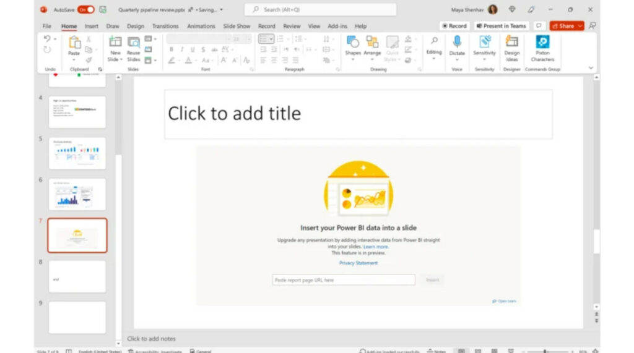This screenshot has height=353, width=634.
Task: Click the Editing search icon
Action: tap(434, 41)
